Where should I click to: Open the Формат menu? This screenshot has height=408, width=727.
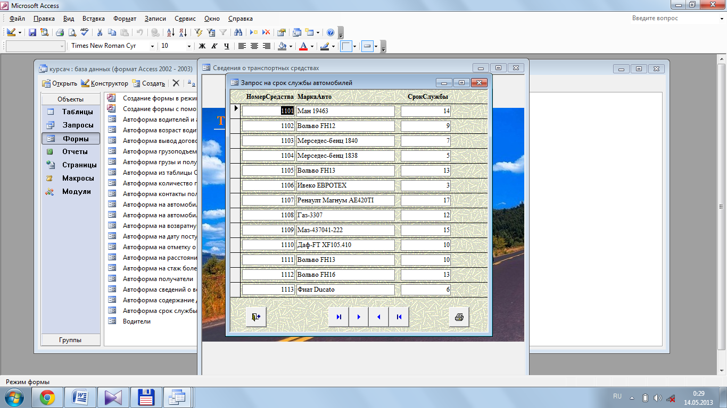coord(125,19)
